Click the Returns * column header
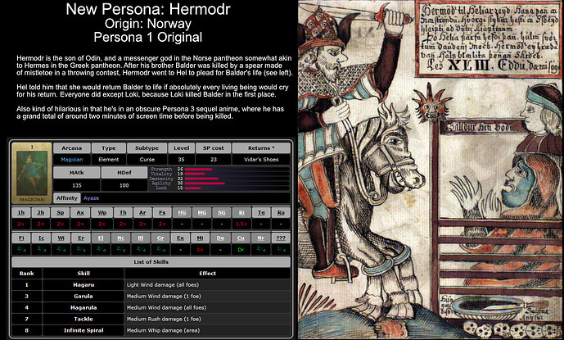This screenshot has width=564, height=340. coord(261,148)
